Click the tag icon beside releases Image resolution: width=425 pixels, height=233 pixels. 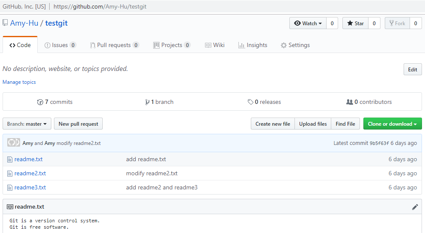coord(250,102)
